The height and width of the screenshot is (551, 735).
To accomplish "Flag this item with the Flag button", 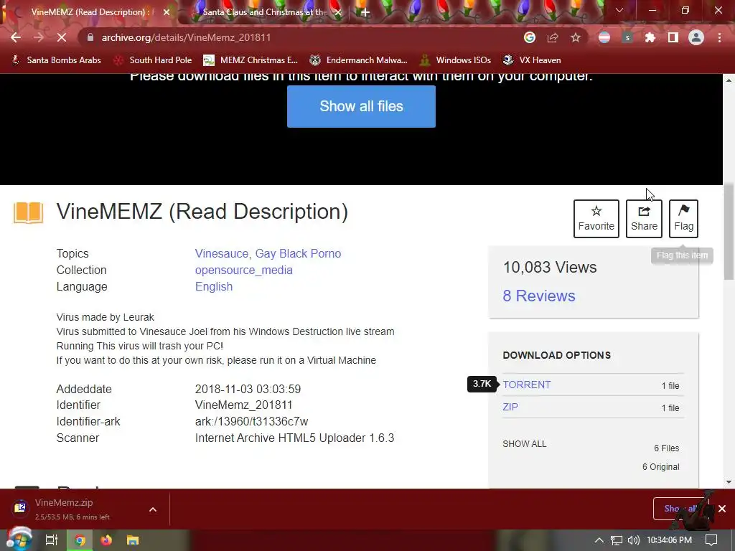I will click(683, 219).
